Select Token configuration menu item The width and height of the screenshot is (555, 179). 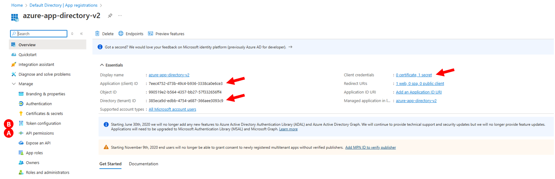pos(43,123)
